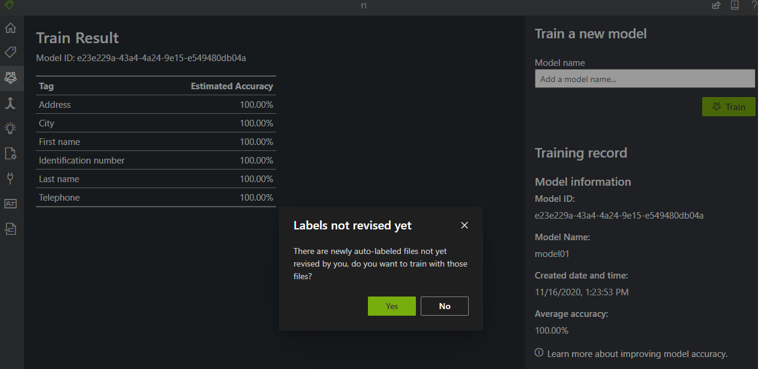Viewport: 764px width, 369px height.
Task: Open the Analyze lightbulb icon
Action: [10, 128]
